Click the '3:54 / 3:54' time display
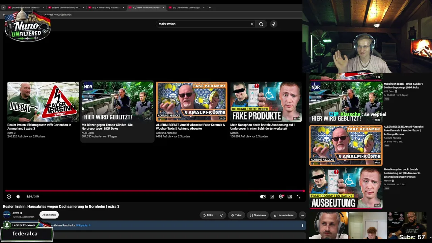The height and width of the screenshot is (243, 432). click(x=33, y=196)
